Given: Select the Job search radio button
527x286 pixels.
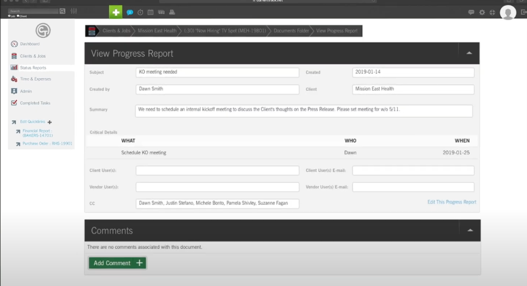Looking at the screenshot, I should (10, 16).
